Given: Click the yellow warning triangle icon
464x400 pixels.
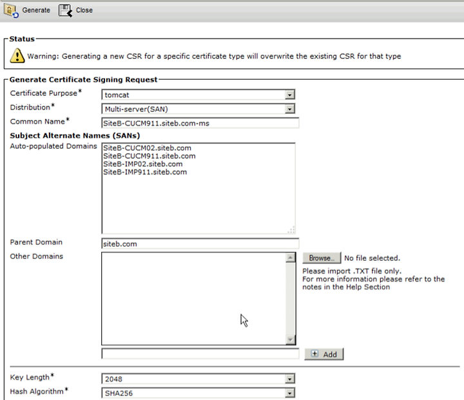Looking at the screenshot, I should pyautogui.click(x=17, y=55).
